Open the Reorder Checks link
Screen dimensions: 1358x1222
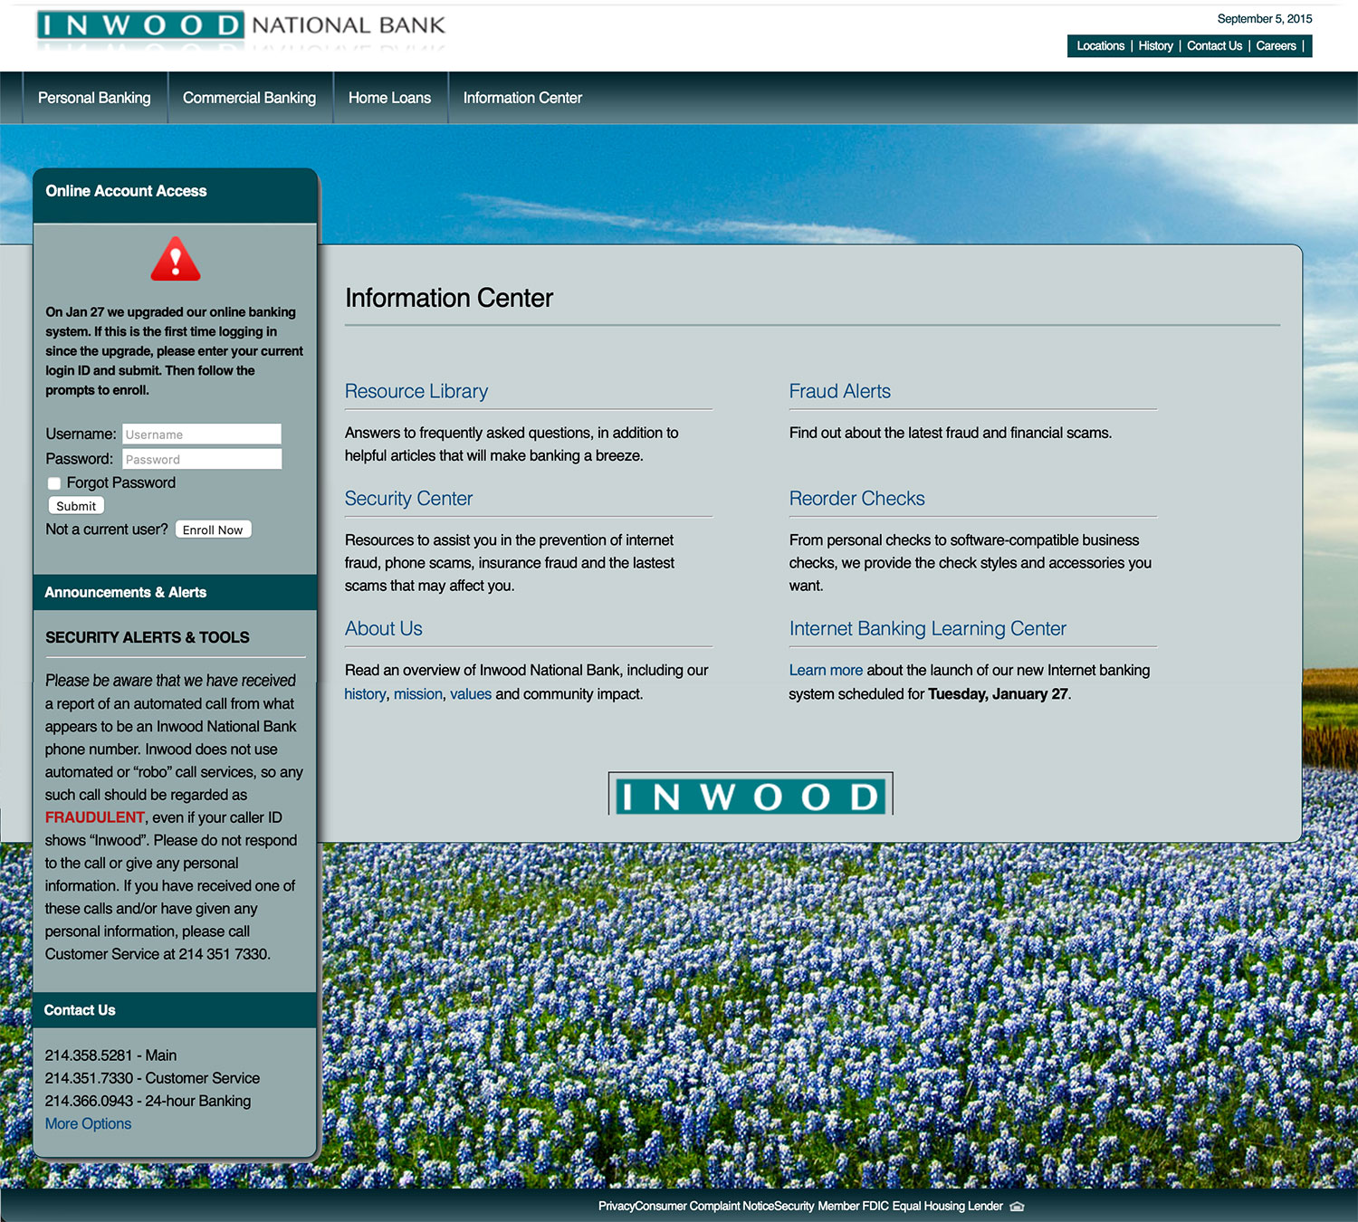(x=856, y=499)
